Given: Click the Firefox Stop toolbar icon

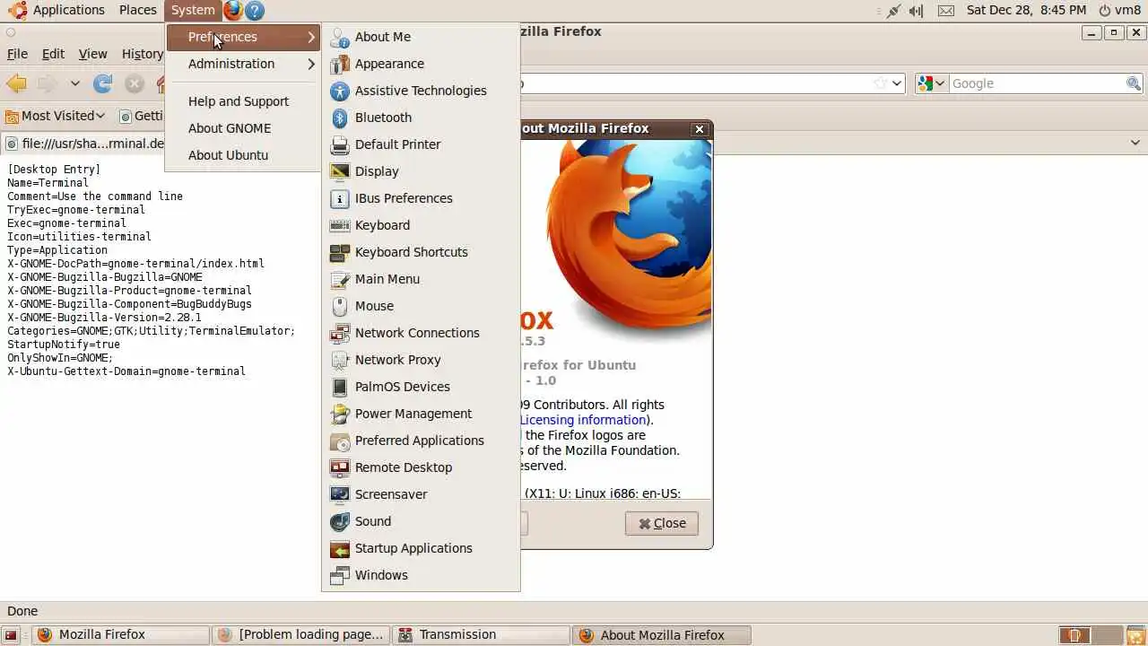Looking at the screenshot, I should click(135, 83).
